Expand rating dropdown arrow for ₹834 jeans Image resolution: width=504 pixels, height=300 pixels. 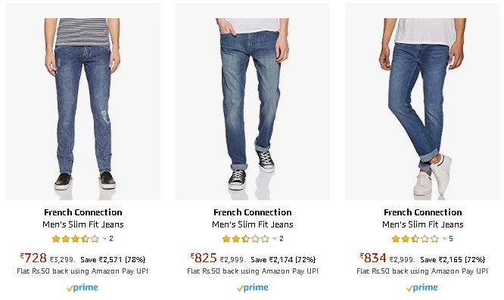pyautogui.click(x=444, y=238)
